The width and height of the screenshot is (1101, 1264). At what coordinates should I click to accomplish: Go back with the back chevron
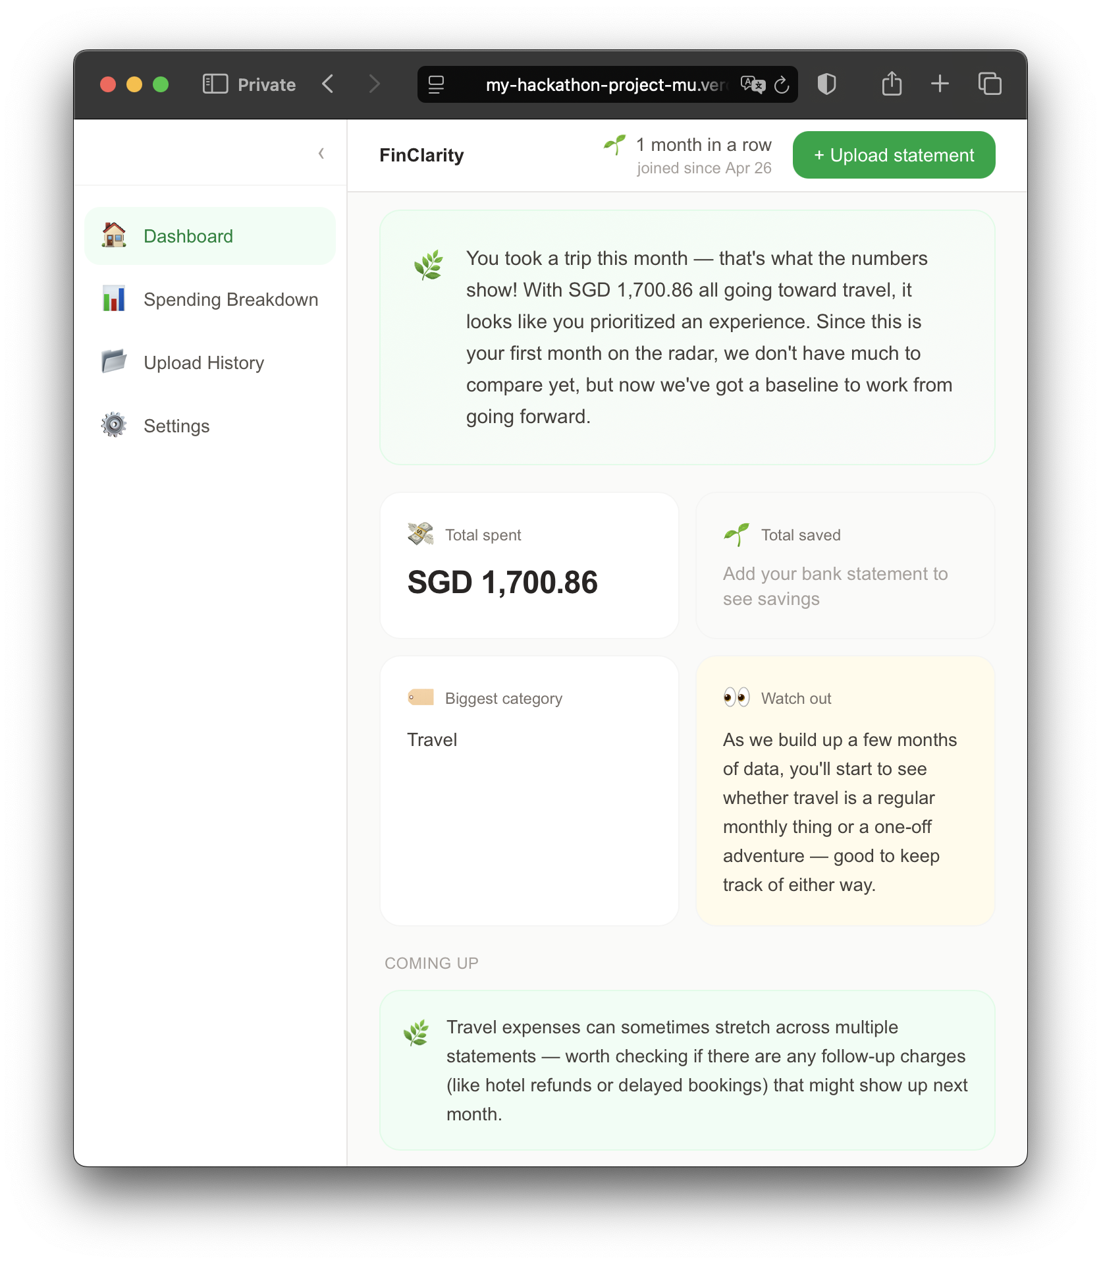(x=328, y=84)
